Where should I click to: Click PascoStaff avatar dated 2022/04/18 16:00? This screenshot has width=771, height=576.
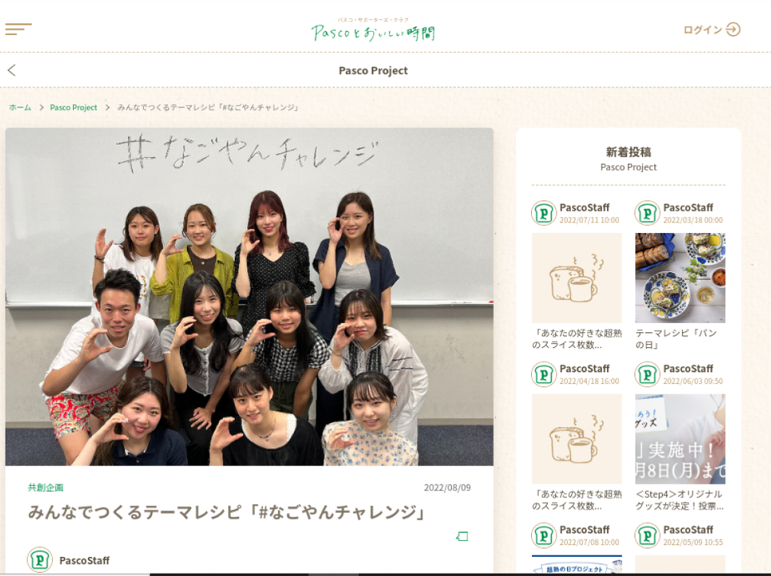[x=544, y=374]
